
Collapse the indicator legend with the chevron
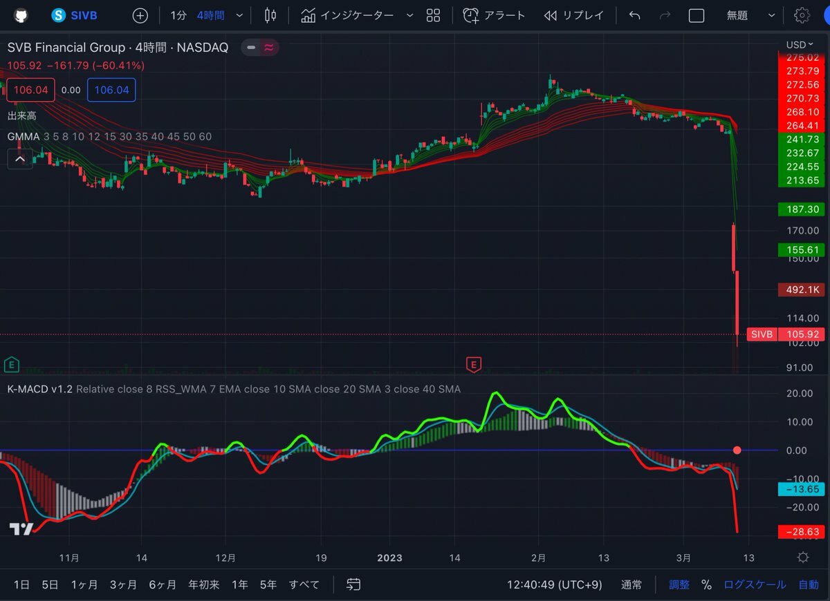(x=20, y=159)
